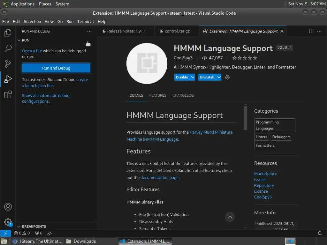The width and height of the screenshot is (327, 245).
Task: Open the CoolSpy3 resource link
Action: pyautogui.click(x=263, y=197)
